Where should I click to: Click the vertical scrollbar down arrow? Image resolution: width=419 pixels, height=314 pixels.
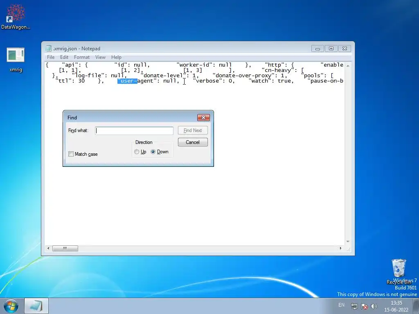coord(348,241)
